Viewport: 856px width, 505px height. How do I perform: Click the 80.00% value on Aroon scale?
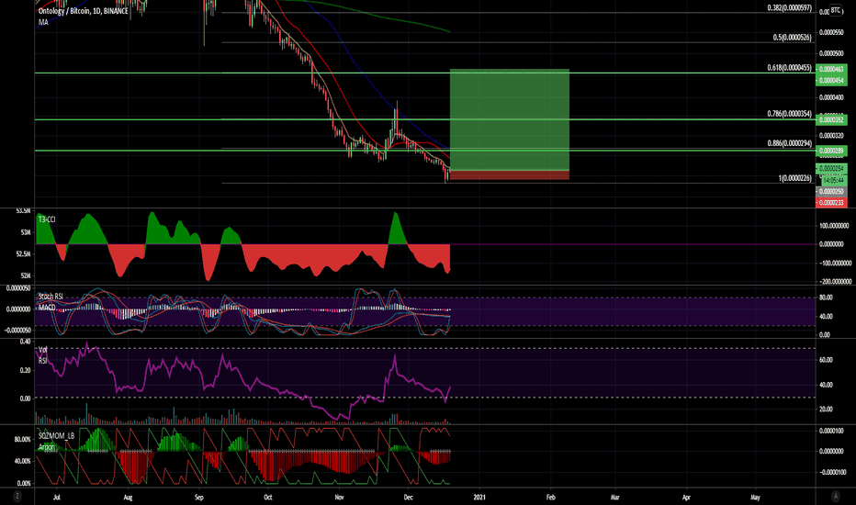click(22, 440)
